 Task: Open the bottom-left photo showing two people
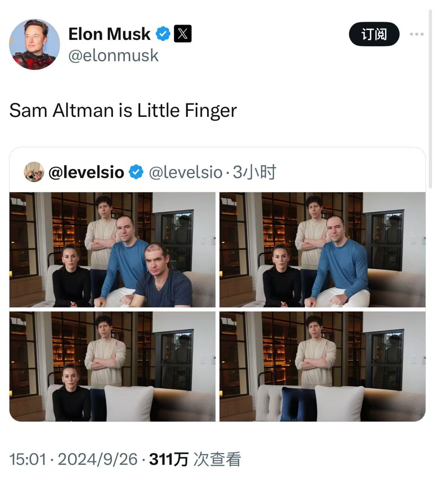(112, 366)
